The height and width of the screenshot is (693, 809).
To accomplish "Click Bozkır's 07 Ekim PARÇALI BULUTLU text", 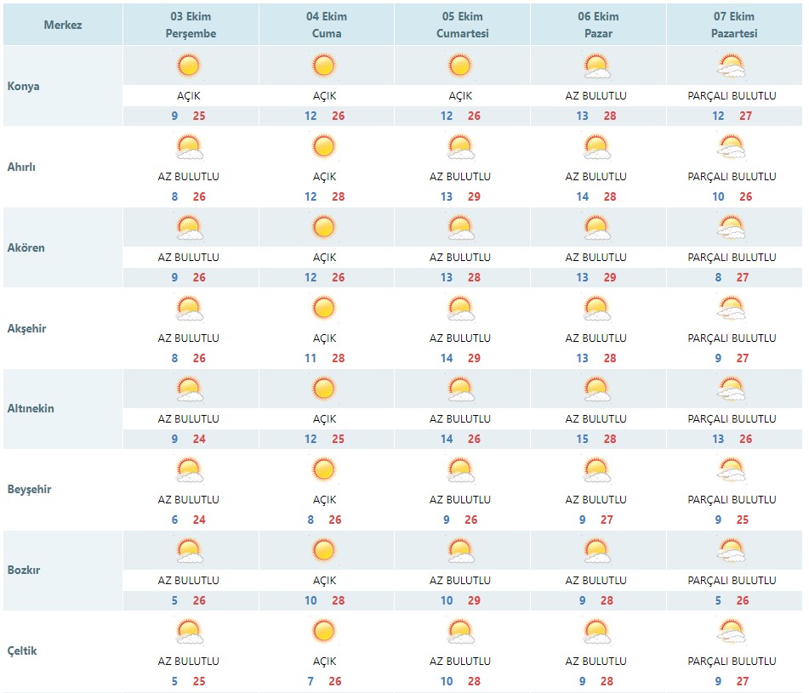I will pyautogui.click(x=732, y=581).
